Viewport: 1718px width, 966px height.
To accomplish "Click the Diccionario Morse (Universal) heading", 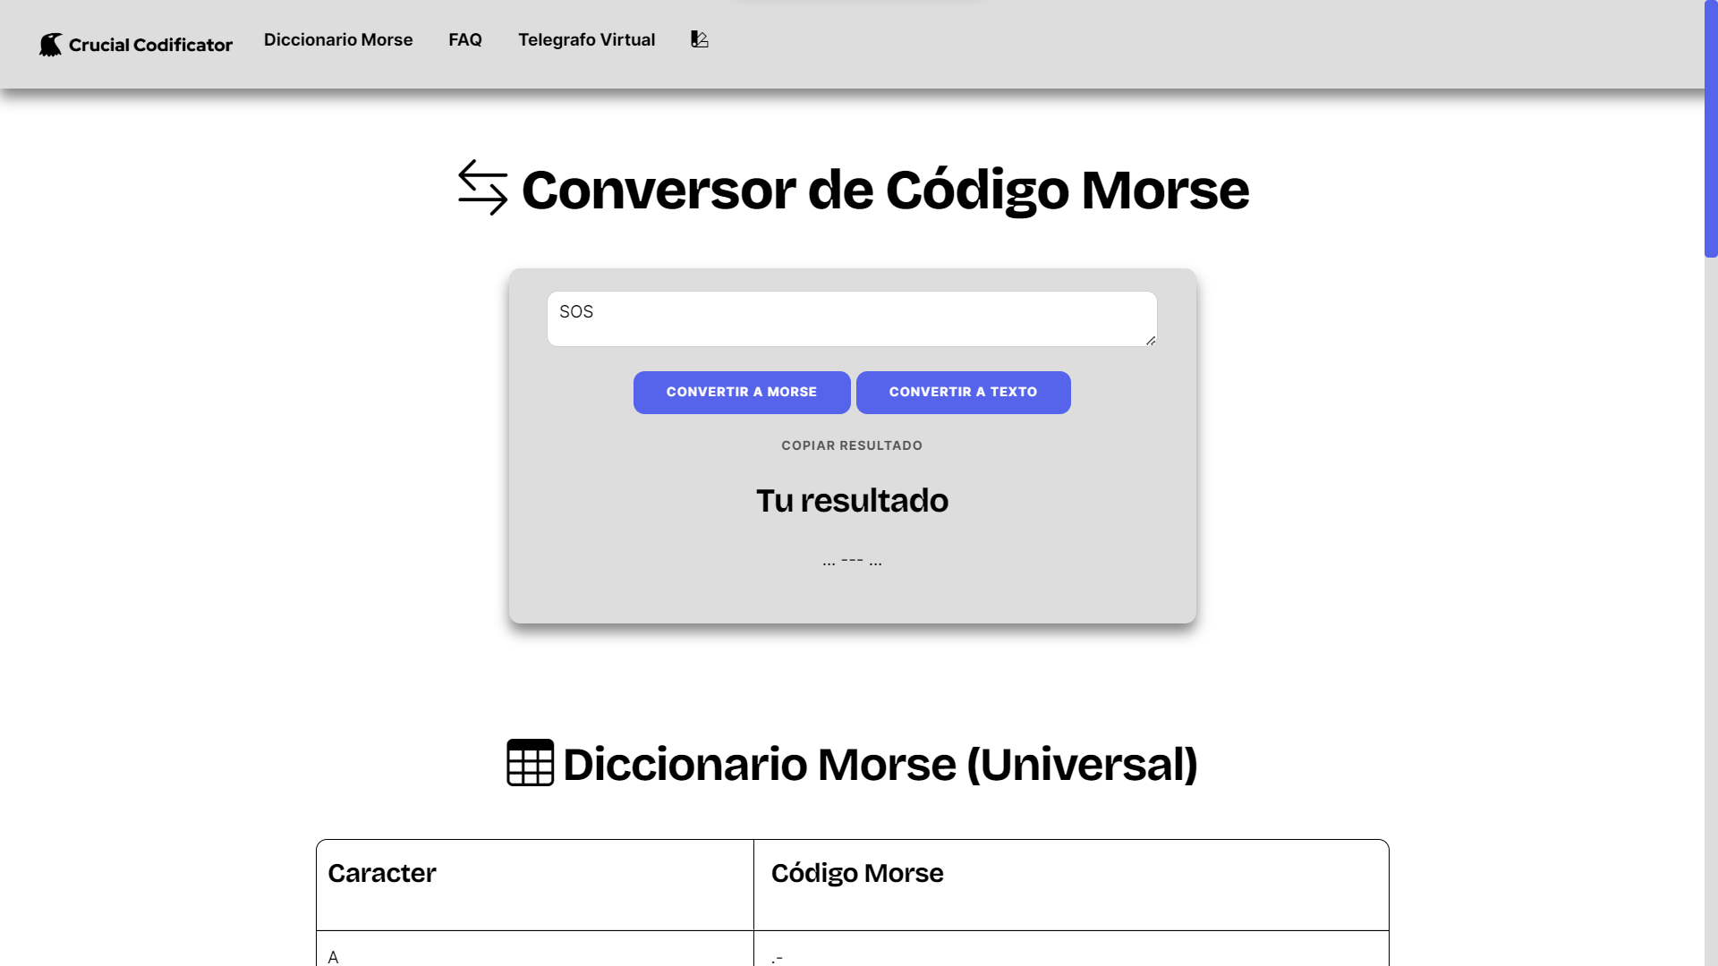I will click(x=880, y=765).
